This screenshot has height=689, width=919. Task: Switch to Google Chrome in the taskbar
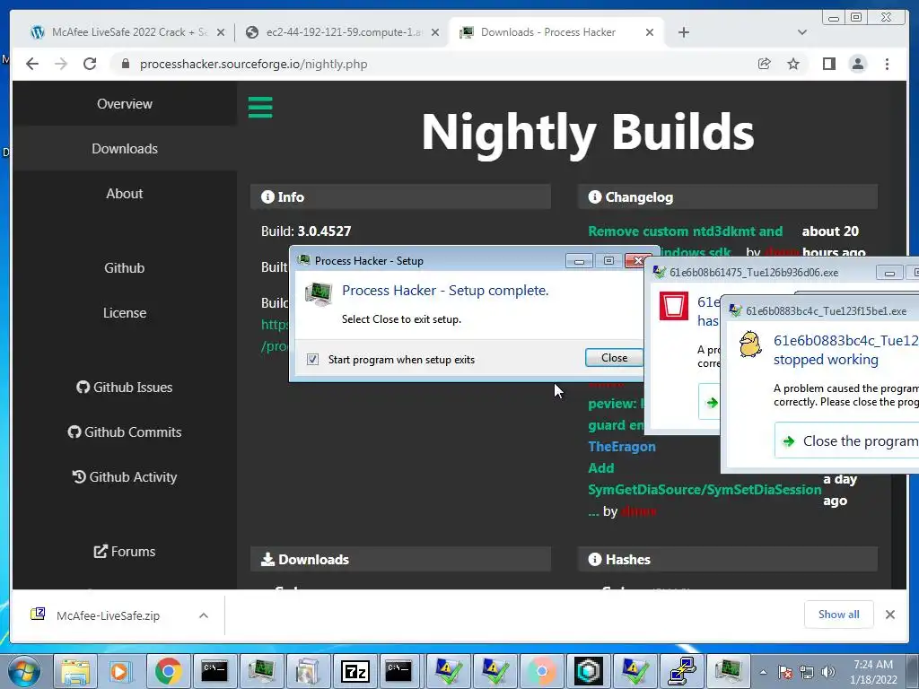[x=168, y=671]
